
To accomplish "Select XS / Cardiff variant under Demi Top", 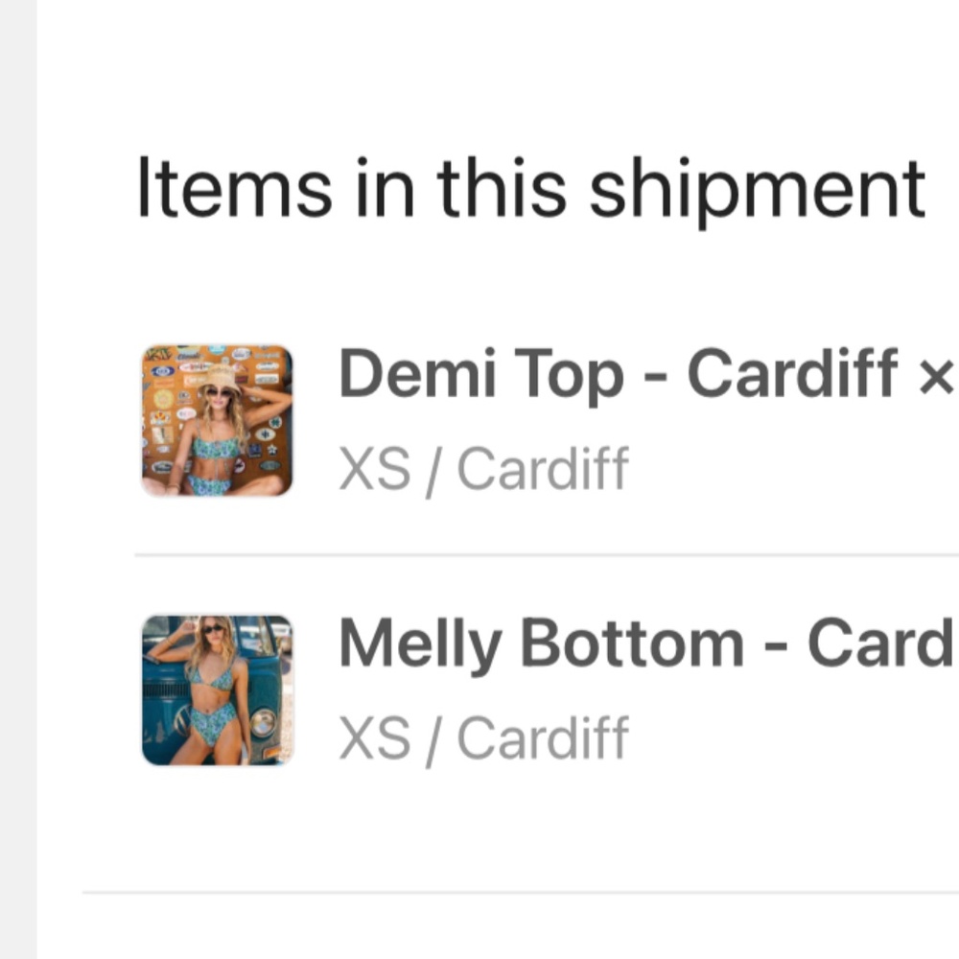I will pos(483,469).
